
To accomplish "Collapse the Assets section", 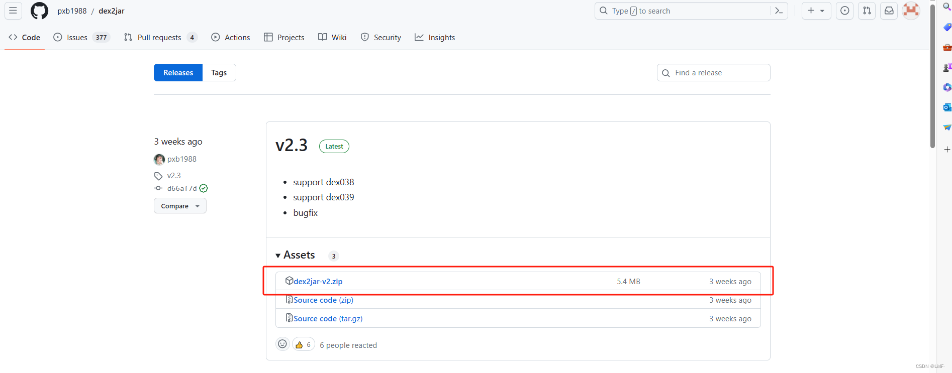I will [296, 255].
